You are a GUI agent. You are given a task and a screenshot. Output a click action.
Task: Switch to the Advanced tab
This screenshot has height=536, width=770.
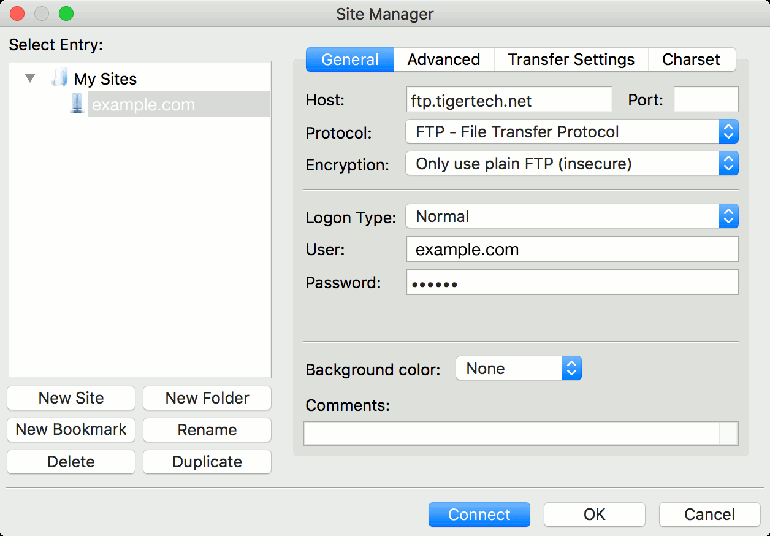click(443, 59)
